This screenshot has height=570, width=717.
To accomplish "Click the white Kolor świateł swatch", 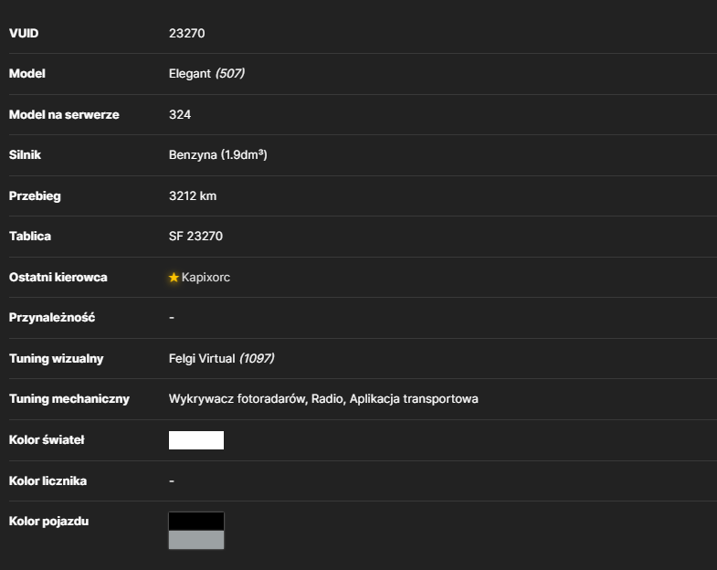I will 196,440.
